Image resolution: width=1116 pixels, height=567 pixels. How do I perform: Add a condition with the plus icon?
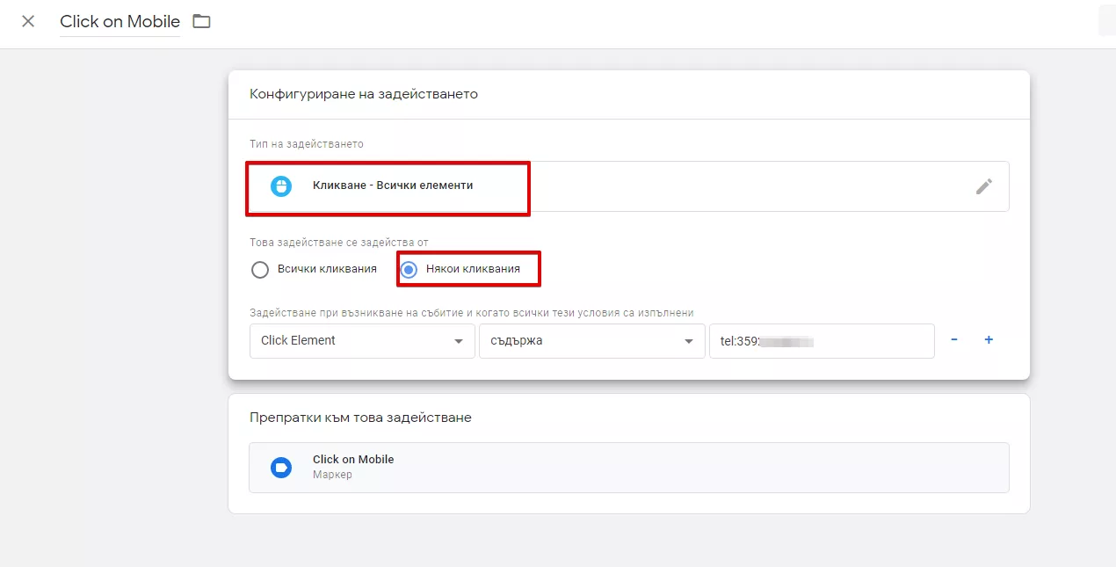(x=989, y=340)
